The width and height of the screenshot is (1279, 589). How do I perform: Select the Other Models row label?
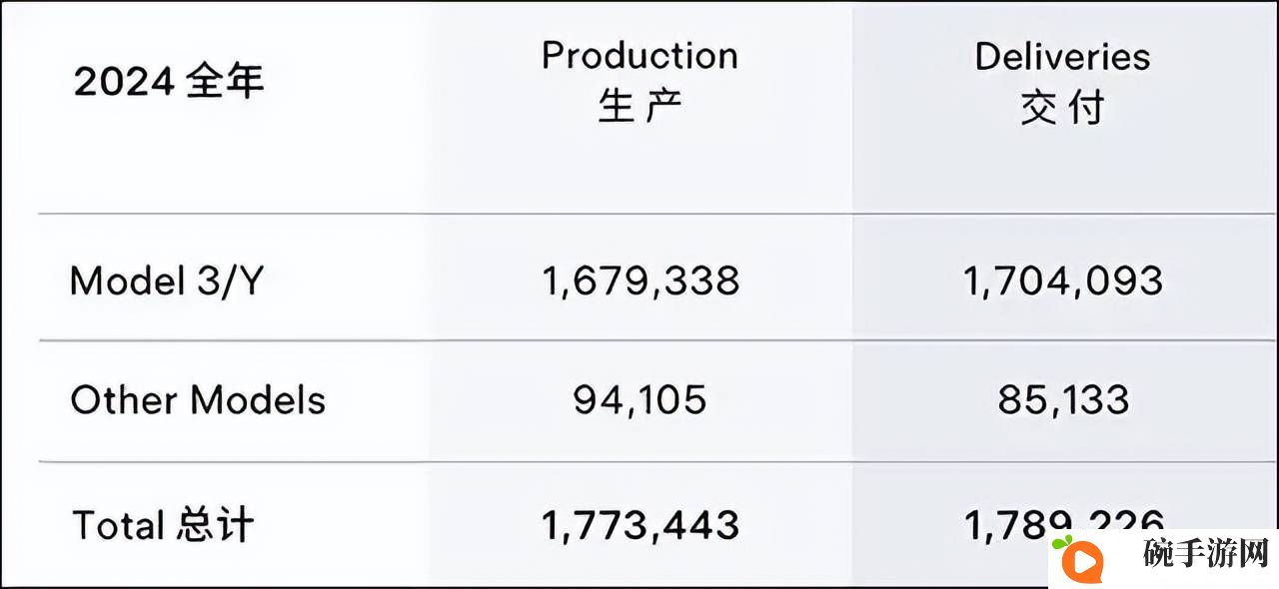[x=198, y=400]
